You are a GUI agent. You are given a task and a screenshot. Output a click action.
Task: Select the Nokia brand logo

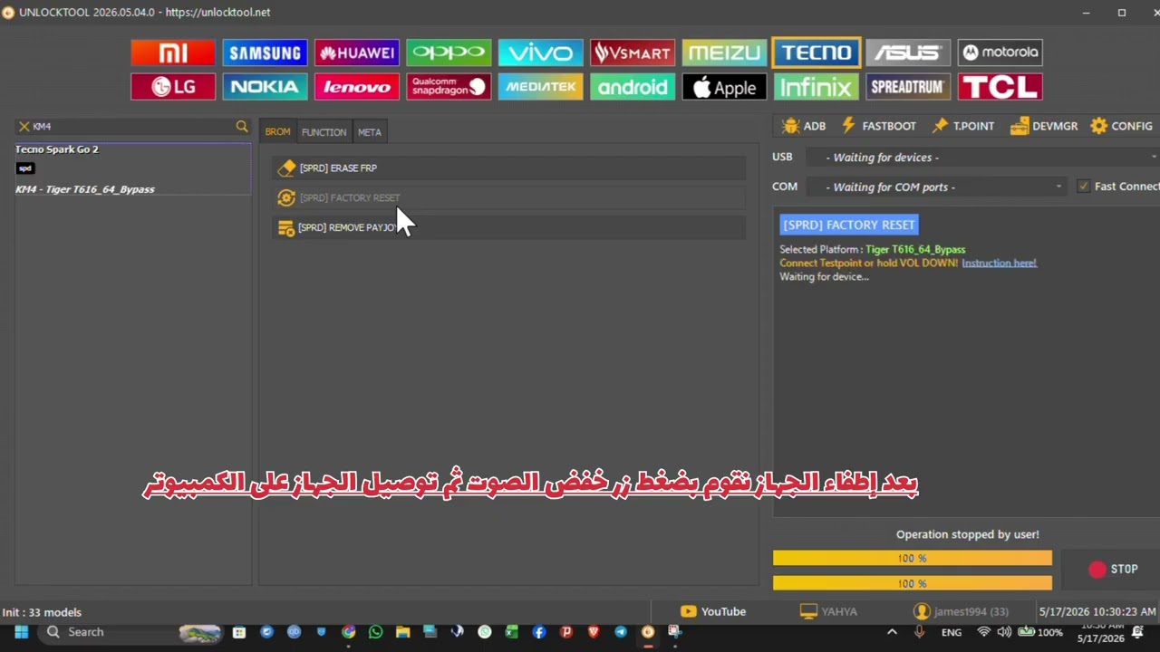click(x=265, y=87)
